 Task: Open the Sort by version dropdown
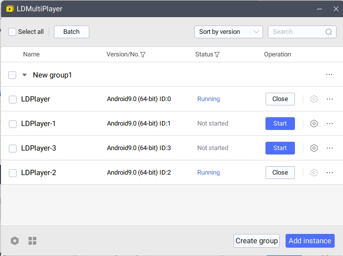[228, 32]
